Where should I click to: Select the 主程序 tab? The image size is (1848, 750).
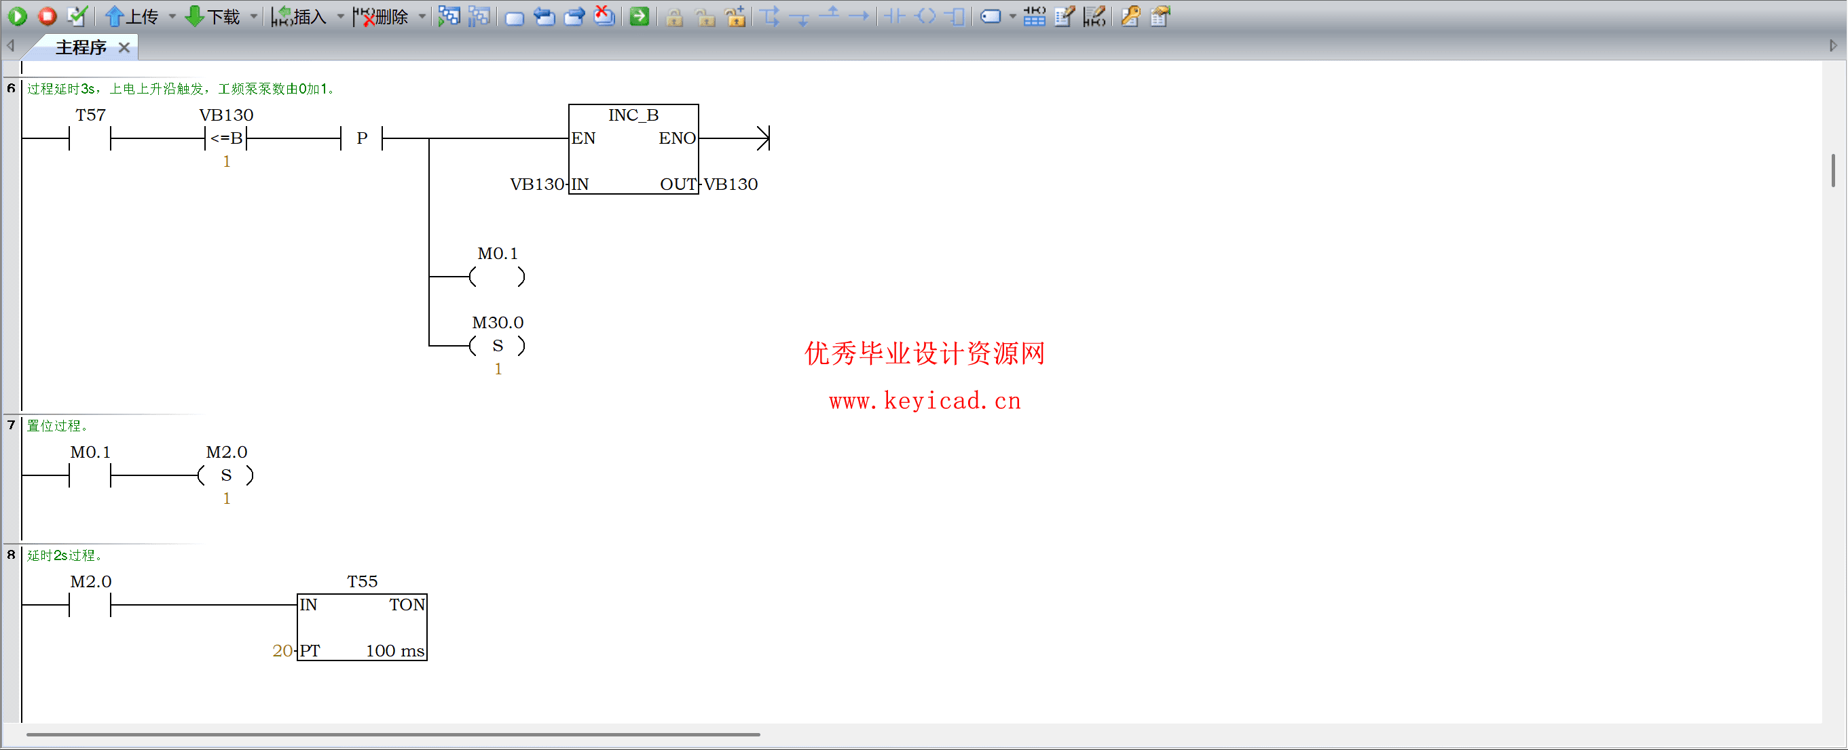click(80, 47)
